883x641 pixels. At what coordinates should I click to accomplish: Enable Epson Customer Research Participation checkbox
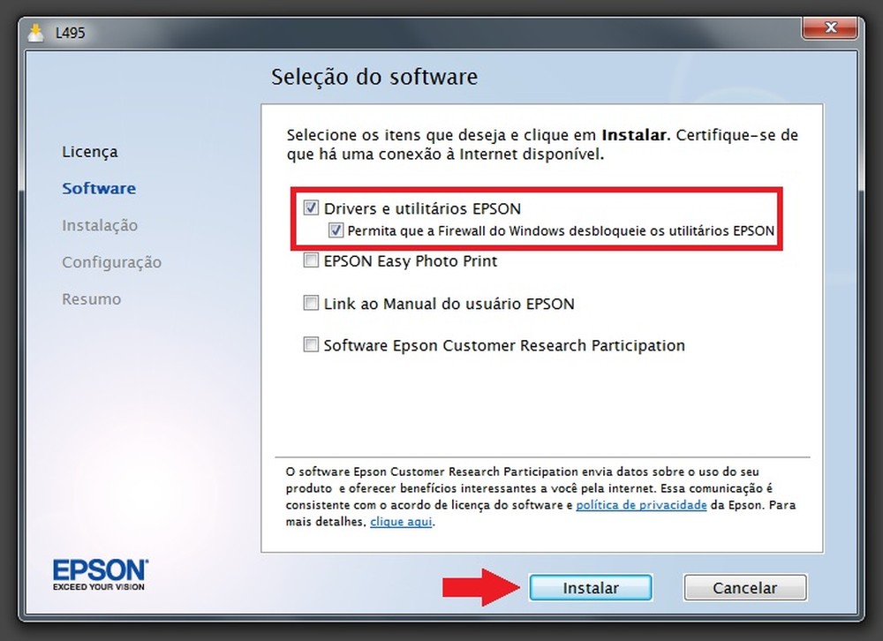311,344
